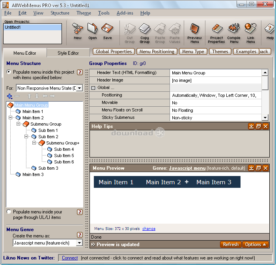Collapse the Sub Item 2 tree node
276x265 pixels.
pyautogui.click(x=26, y=137)
